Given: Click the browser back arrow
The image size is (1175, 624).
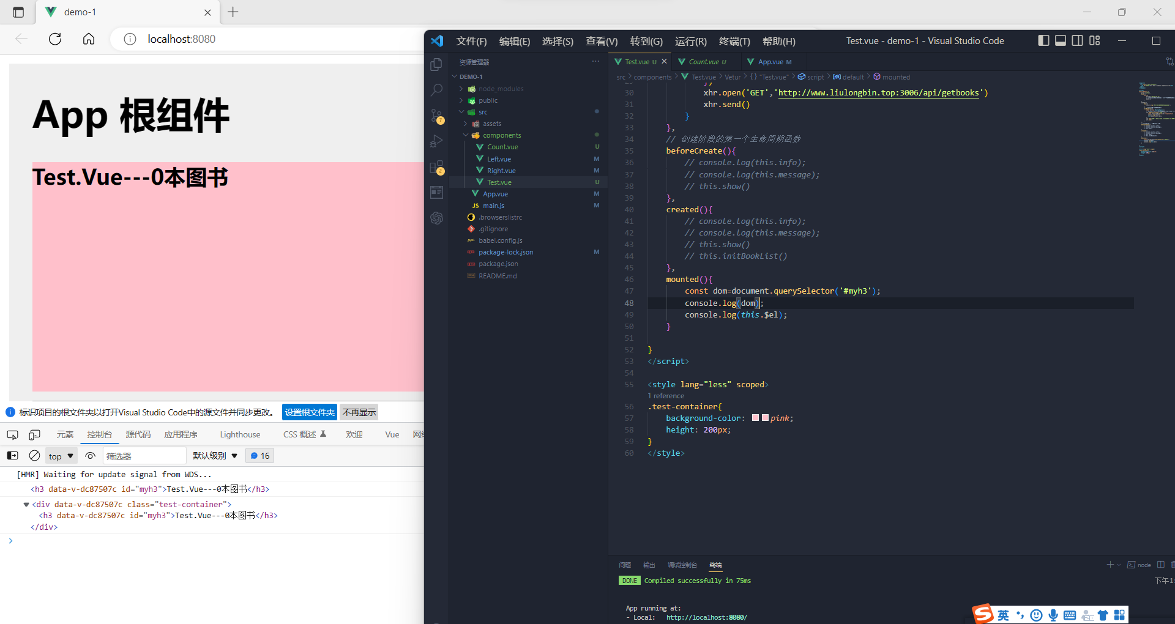Looking at the screenshot, I should point(21,39).
